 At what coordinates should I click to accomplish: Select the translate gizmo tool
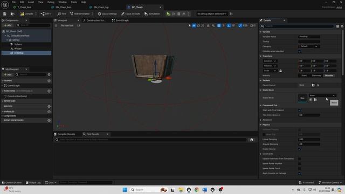point(194,25)
